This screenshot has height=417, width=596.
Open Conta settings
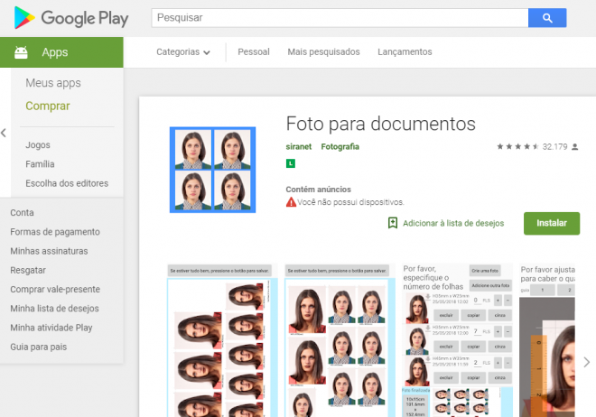[x=22, y=213]
